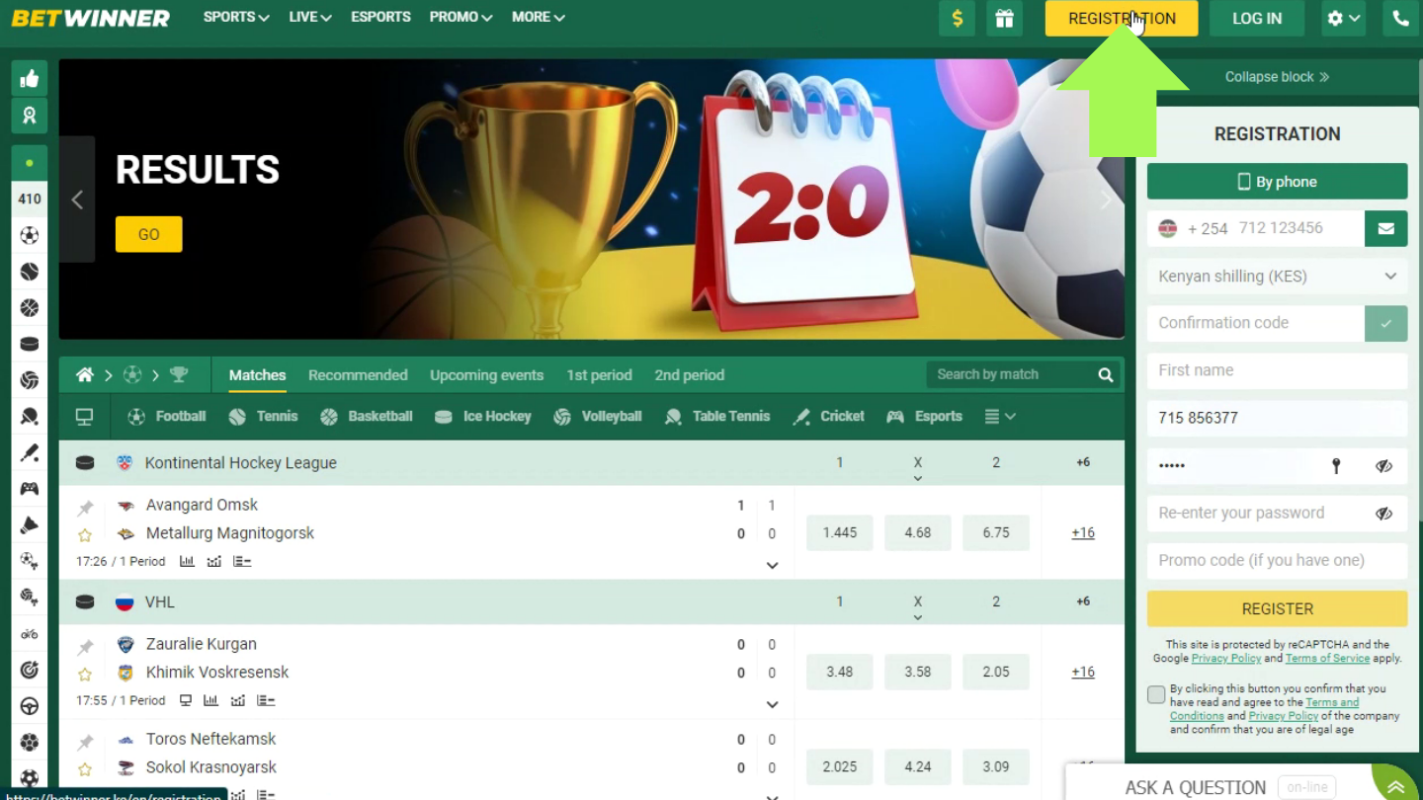Pin the Avangard Omsk match
1423x800 pixels.
[x=85, y=508]
